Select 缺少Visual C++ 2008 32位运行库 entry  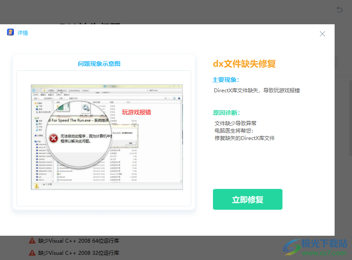point(78,253)
